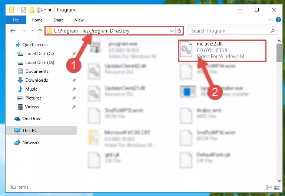Switch to Details view layout icon
This screenshot has height=196, width=285.
pos(269,187)
